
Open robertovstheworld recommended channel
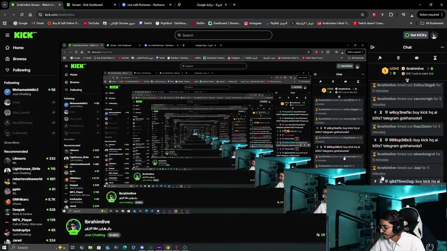pos(29,181)
